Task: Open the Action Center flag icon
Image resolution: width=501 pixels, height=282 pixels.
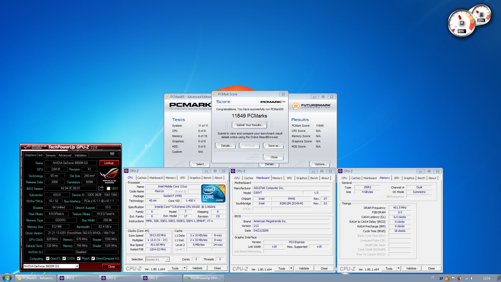Action: point(453,278)
